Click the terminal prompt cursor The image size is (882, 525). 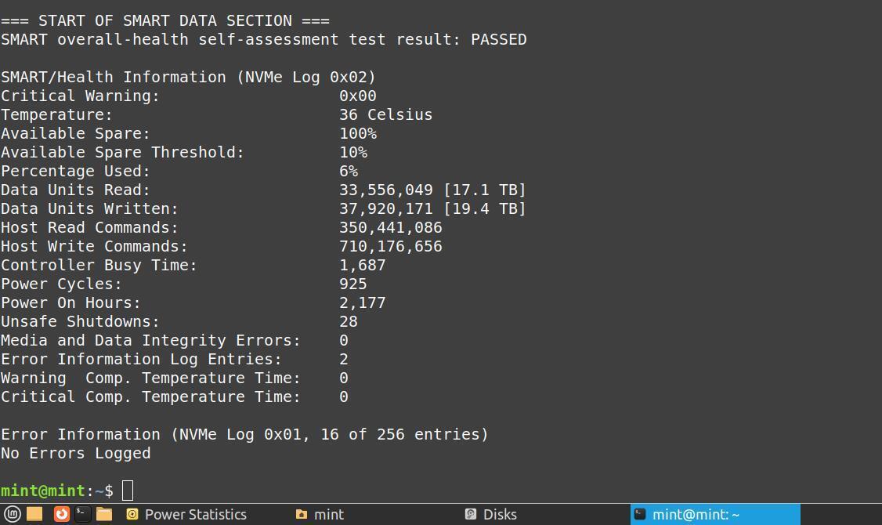click(x=128, y=491)
